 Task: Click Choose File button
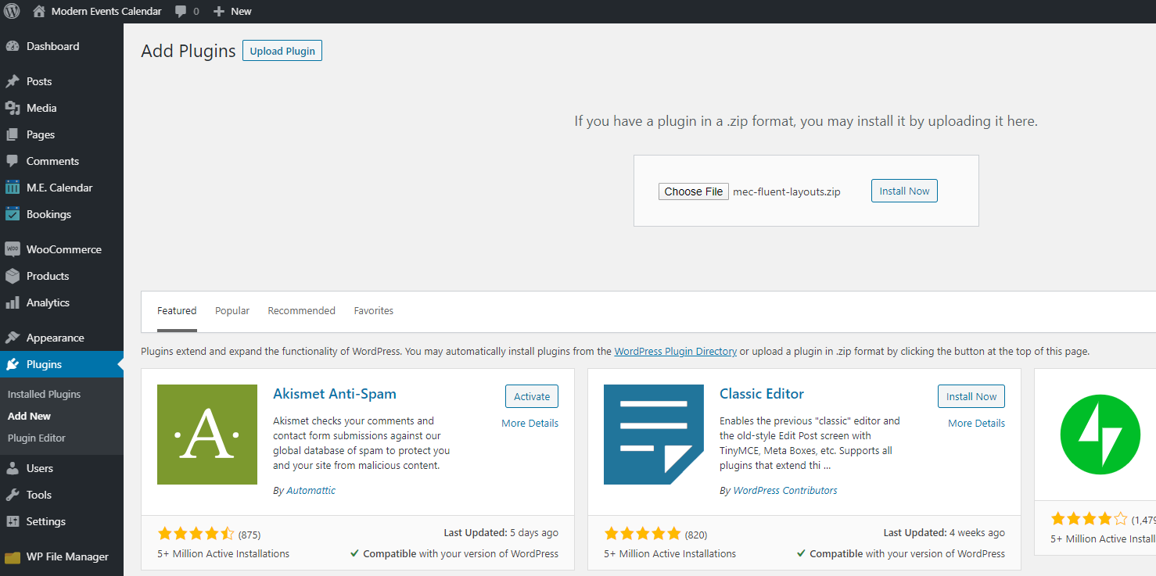pyautogui.click(x=694, y=191)
